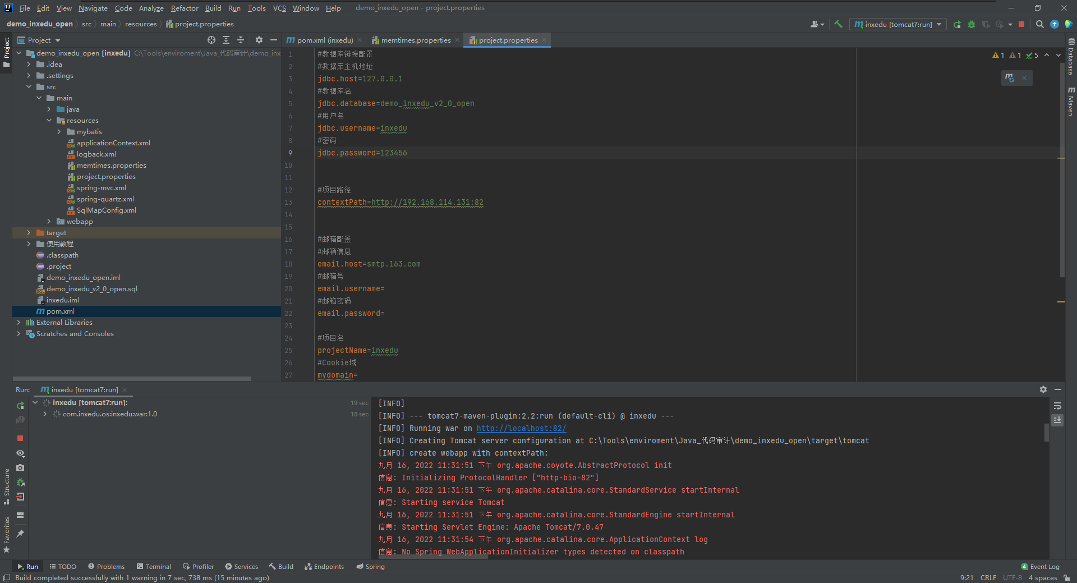Hide the Run tool window
Viewport: 1077px width, 583px height.
coord(1058,389)
